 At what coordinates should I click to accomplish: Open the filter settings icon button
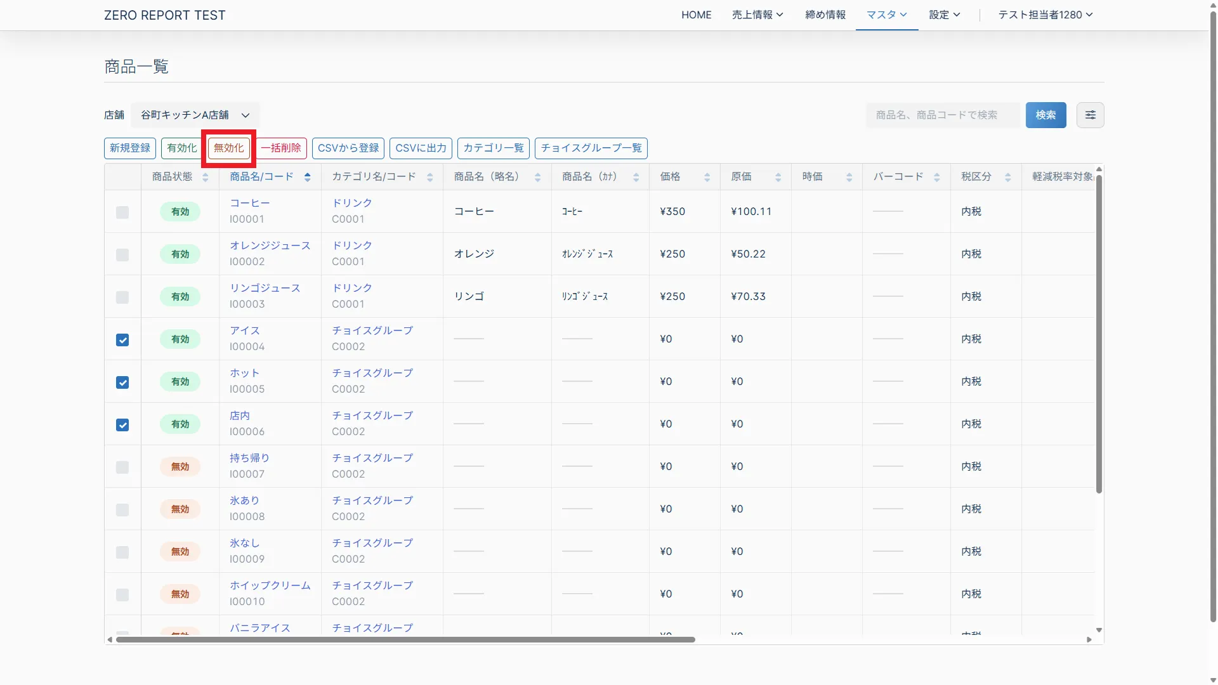click(x=1090, y=115)
